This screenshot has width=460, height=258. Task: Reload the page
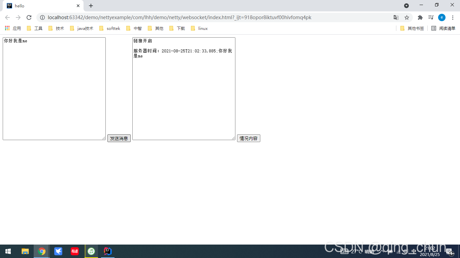pyautogui.click(x=29, y=17)
